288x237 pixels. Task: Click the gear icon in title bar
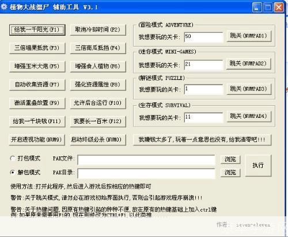point(4,7)
